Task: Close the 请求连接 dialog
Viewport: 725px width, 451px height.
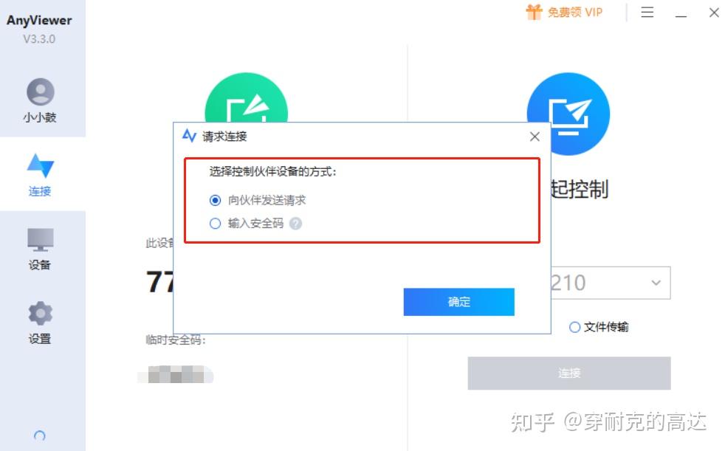Action: point(535,137)
